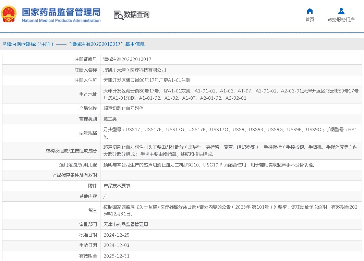Open the 产品技术要求 attachment
364x261 pixels.
pyautogui.click(x=117, y=186)
